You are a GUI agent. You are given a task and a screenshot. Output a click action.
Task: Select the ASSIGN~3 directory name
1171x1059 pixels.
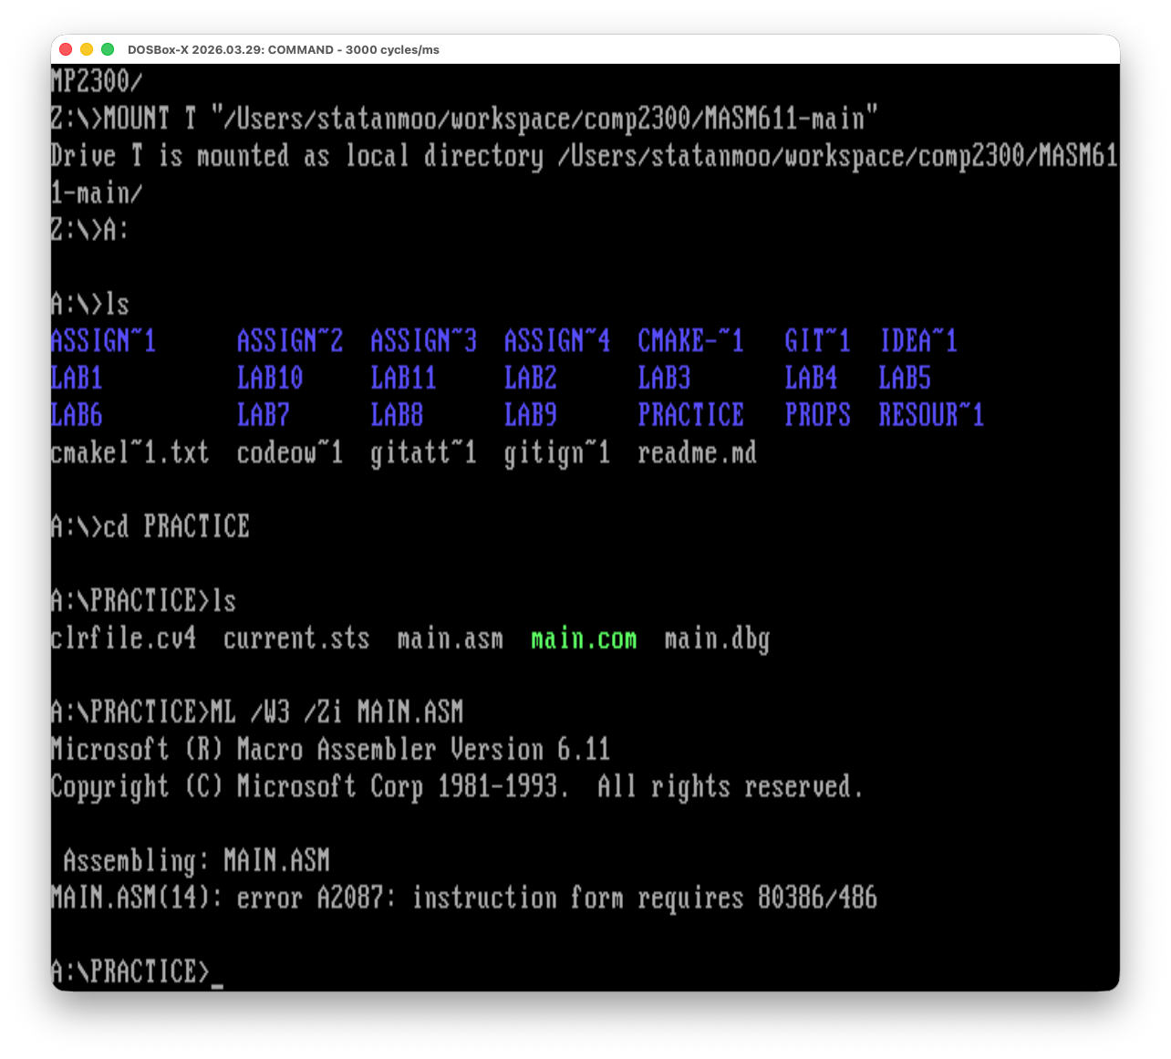click(x=424, y=341)
